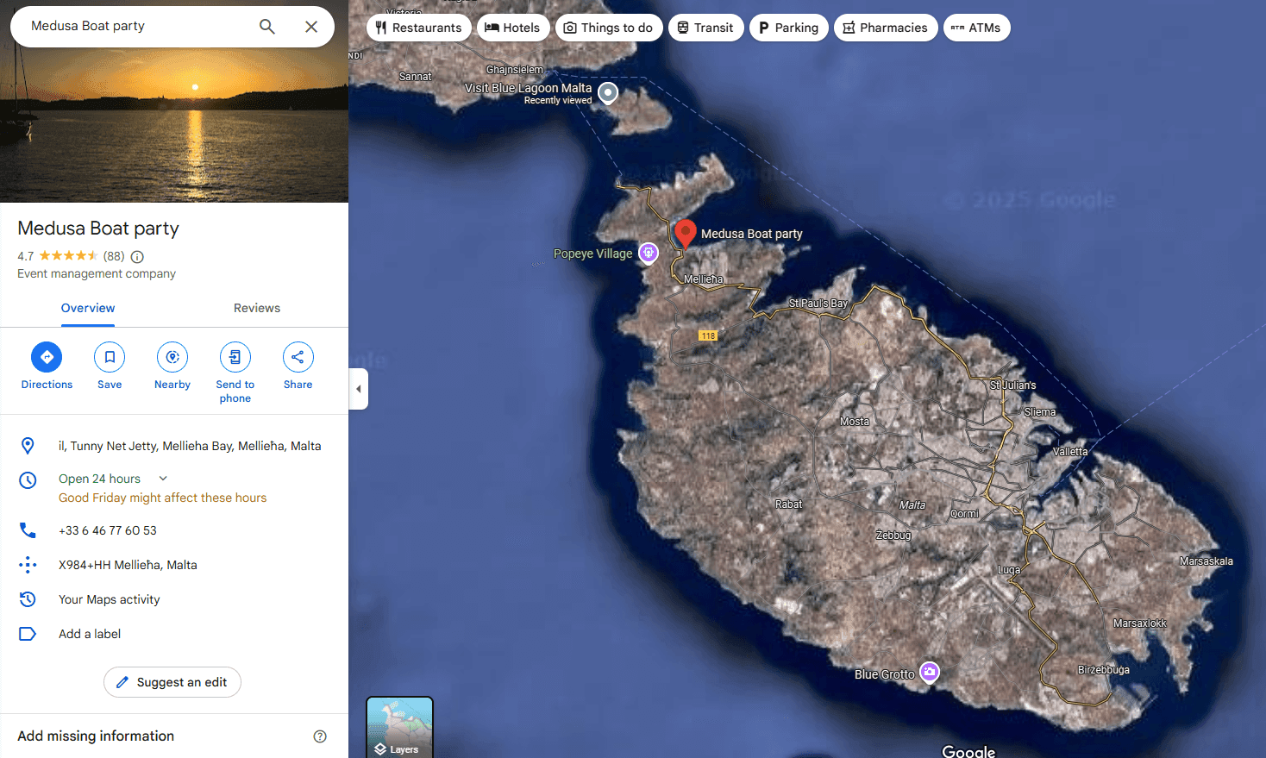Click the phone icon beside the number

[28, 530]
